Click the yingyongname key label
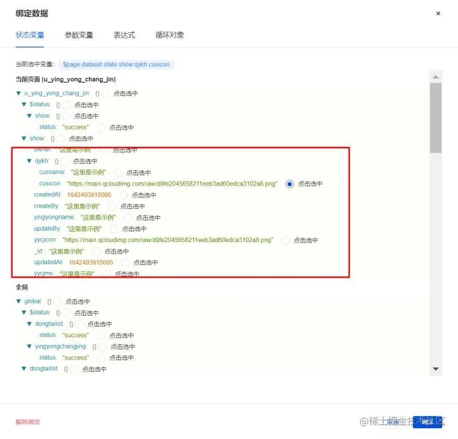Image resolution: width=458 pixels, height=439 pixels. [54, 217]
